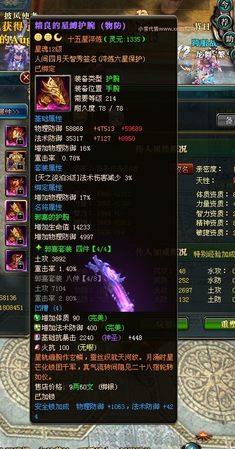Viewport: 235px width, 449px height.
Task: Open the 跨服战 cross-server battle entry
Action: click(x=205, y=43)
